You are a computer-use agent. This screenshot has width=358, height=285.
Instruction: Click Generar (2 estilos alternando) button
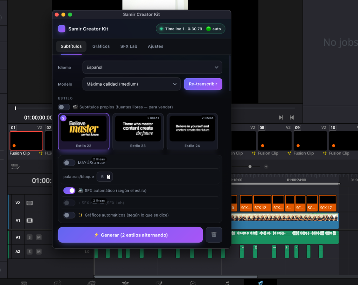130,235
